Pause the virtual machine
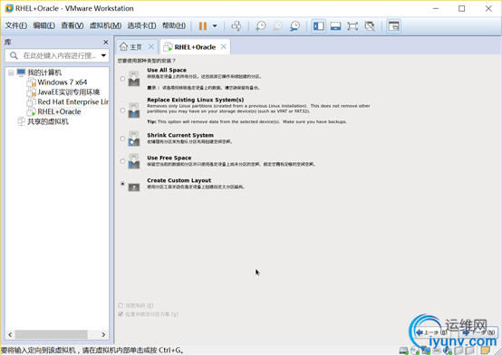Image resolution: width=502 pixels, height=356 pixels. [x=203, y=26]
